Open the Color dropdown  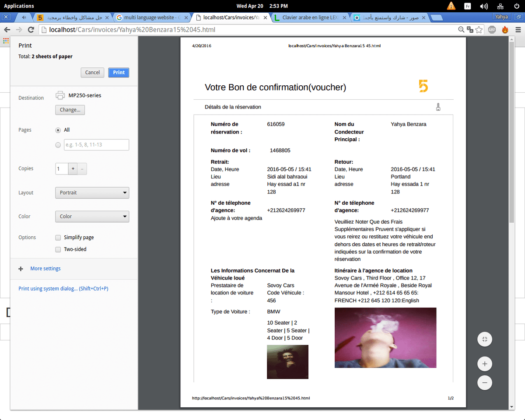(x=92, y=216)
